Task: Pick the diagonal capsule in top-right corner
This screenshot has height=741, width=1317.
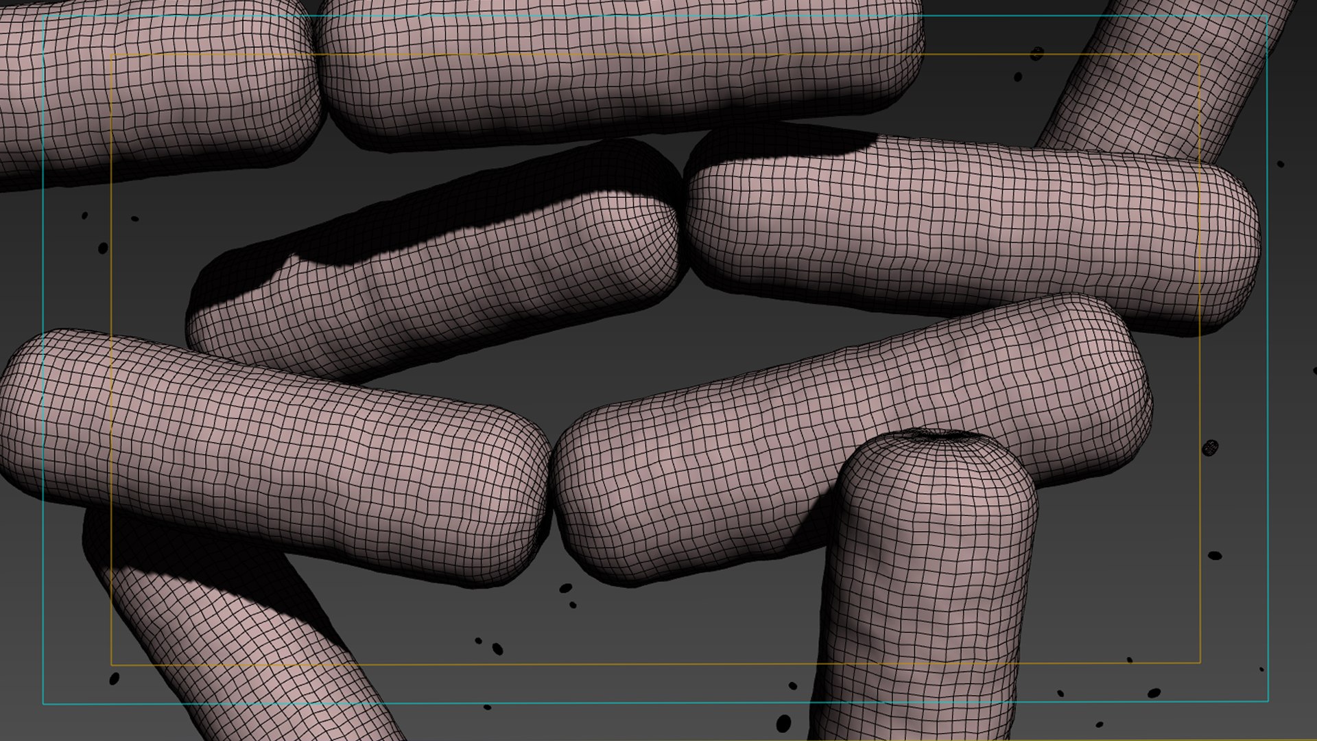Action: point(1159,82)
